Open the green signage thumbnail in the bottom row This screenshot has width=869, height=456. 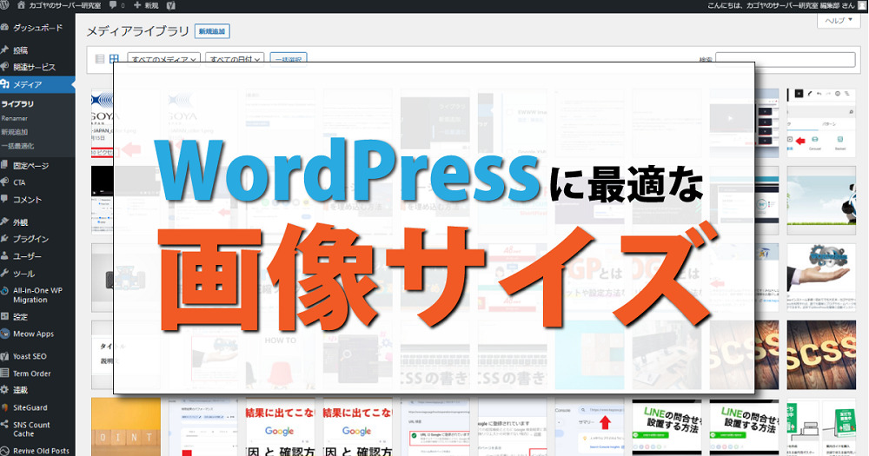pyautogui.click(x=821, y=426)
